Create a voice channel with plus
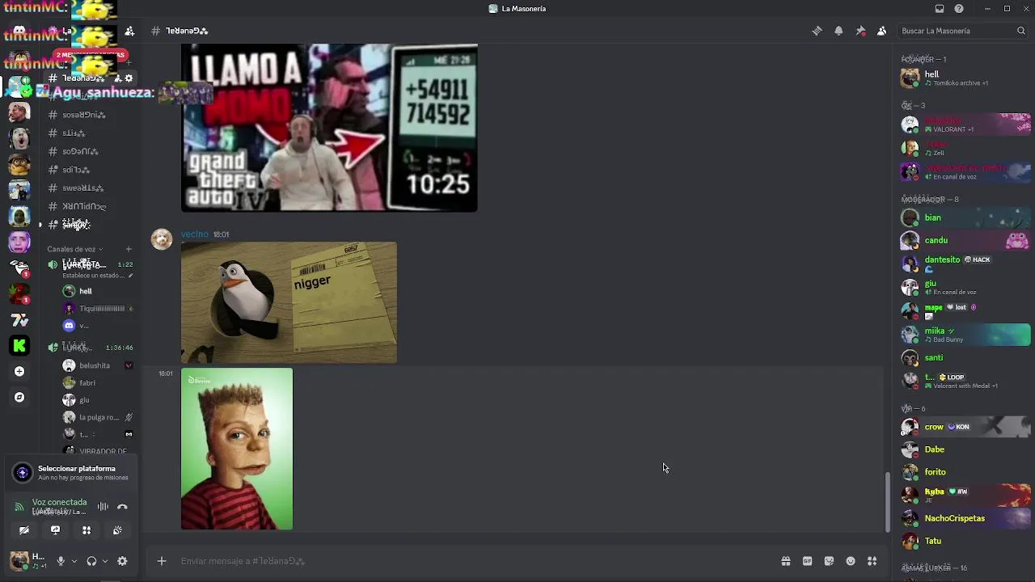The image size is (1035, 582). (x=129, y=249)
